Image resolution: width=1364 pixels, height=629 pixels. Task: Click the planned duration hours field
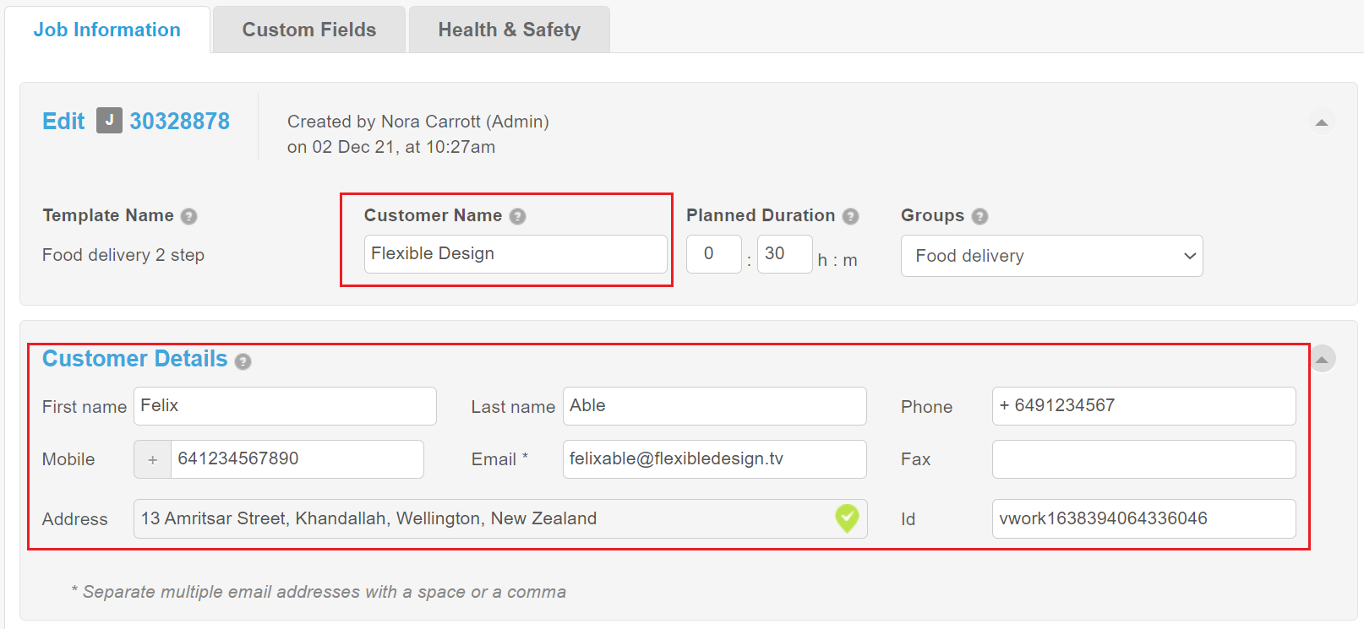coord(713,254)
